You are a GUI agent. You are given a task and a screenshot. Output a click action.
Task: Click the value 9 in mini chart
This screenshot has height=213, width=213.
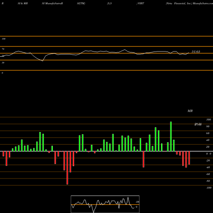click(x=136, y=207)
